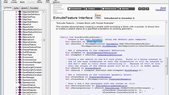Screen dimensions: 169x95
Task: Click the Environments book icon
Action: pyautogui.click(x=20, y=65)
